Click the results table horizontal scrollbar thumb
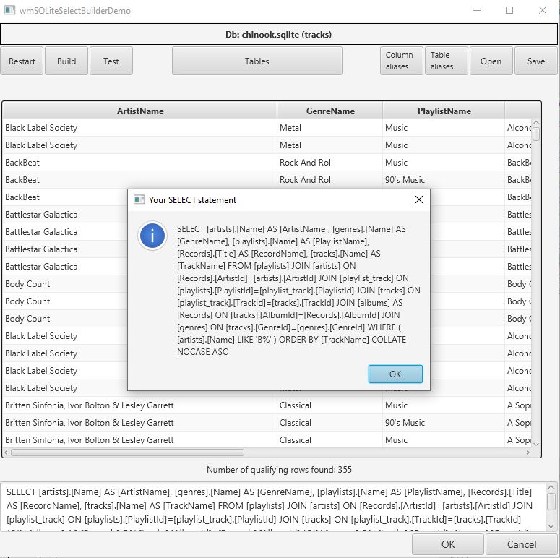This screenshot has width=560, height=558. point(127,452)
